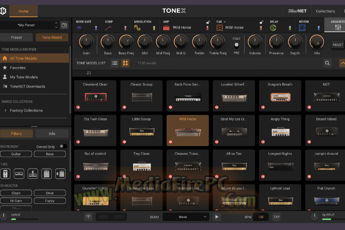Select the amp and cab type icon
This screenshot has height=230, width=345.
click(x=60, y=174)
